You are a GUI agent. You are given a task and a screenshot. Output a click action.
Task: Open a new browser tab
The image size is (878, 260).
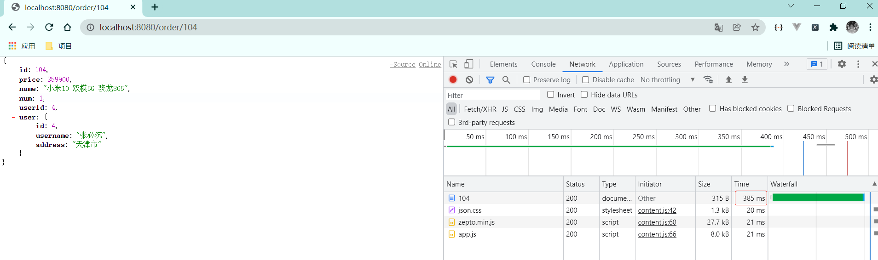[155, 7]
